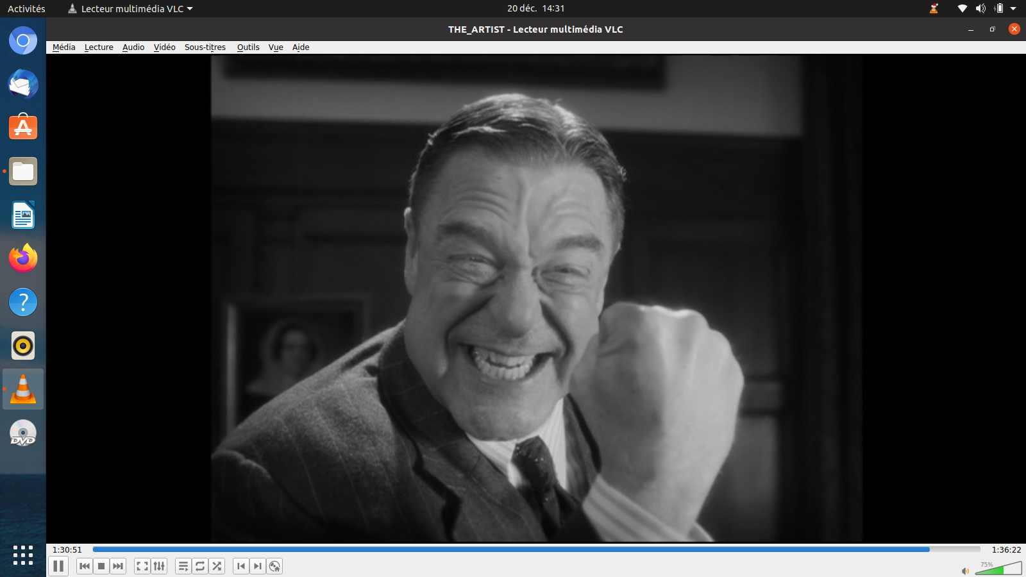Image resolution: width=1026 pixels, height=577 pixels.
Task: Open the system status menu arrow
Action: 1013,9
